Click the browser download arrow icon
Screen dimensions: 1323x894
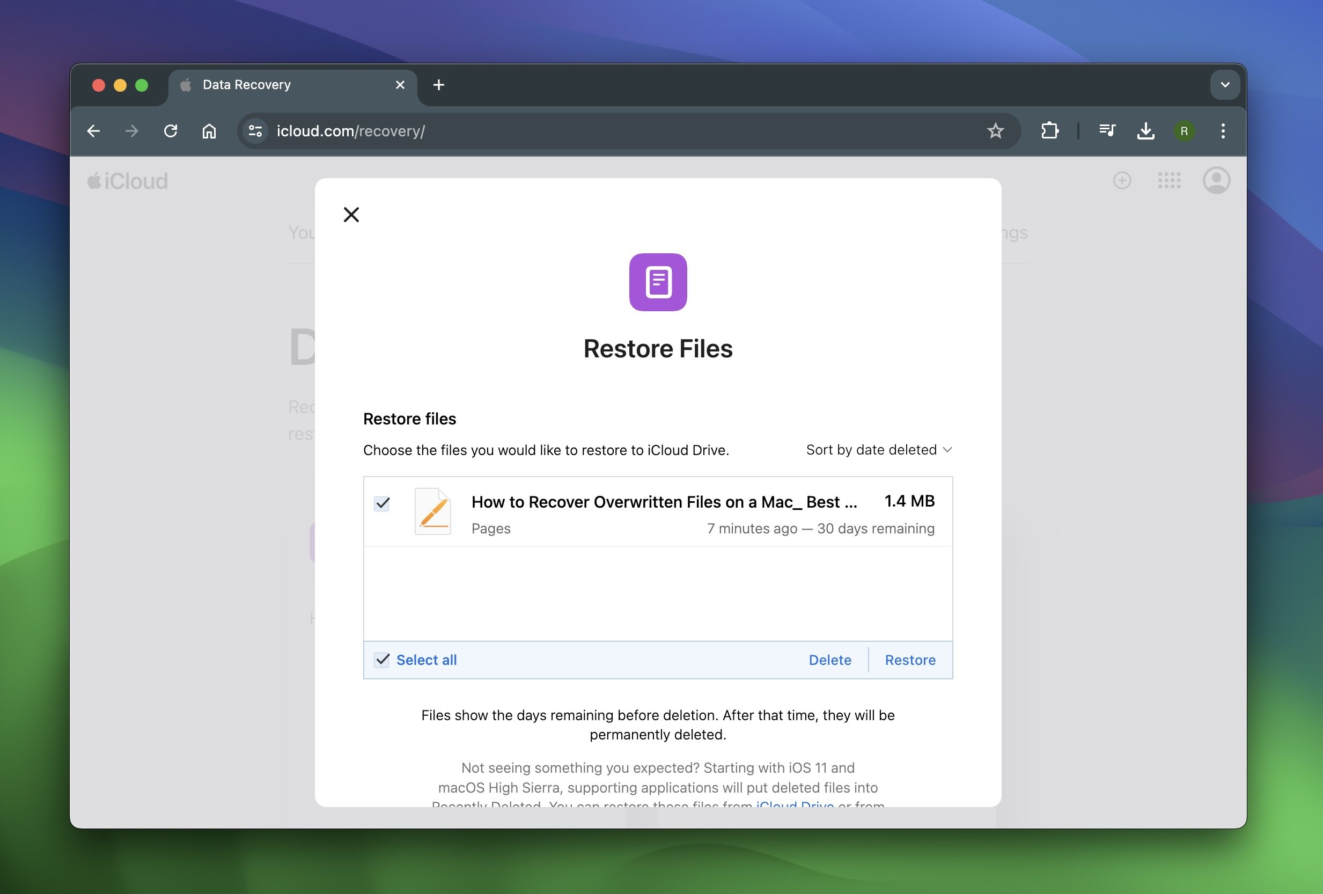click(x=1145, y=131)
